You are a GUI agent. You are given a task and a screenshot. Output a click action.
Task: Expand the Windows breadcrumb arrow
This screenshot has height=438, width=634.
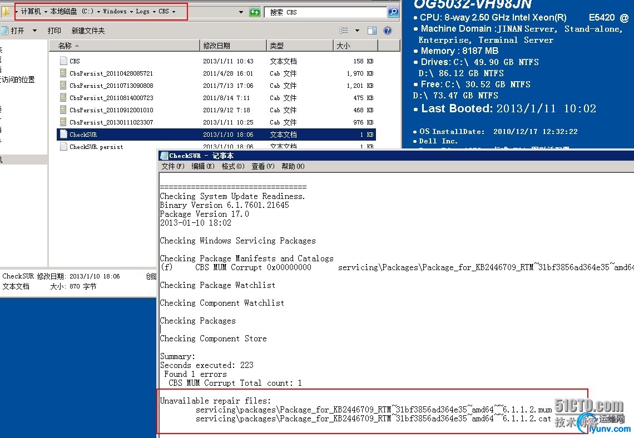tap(131, 12)
